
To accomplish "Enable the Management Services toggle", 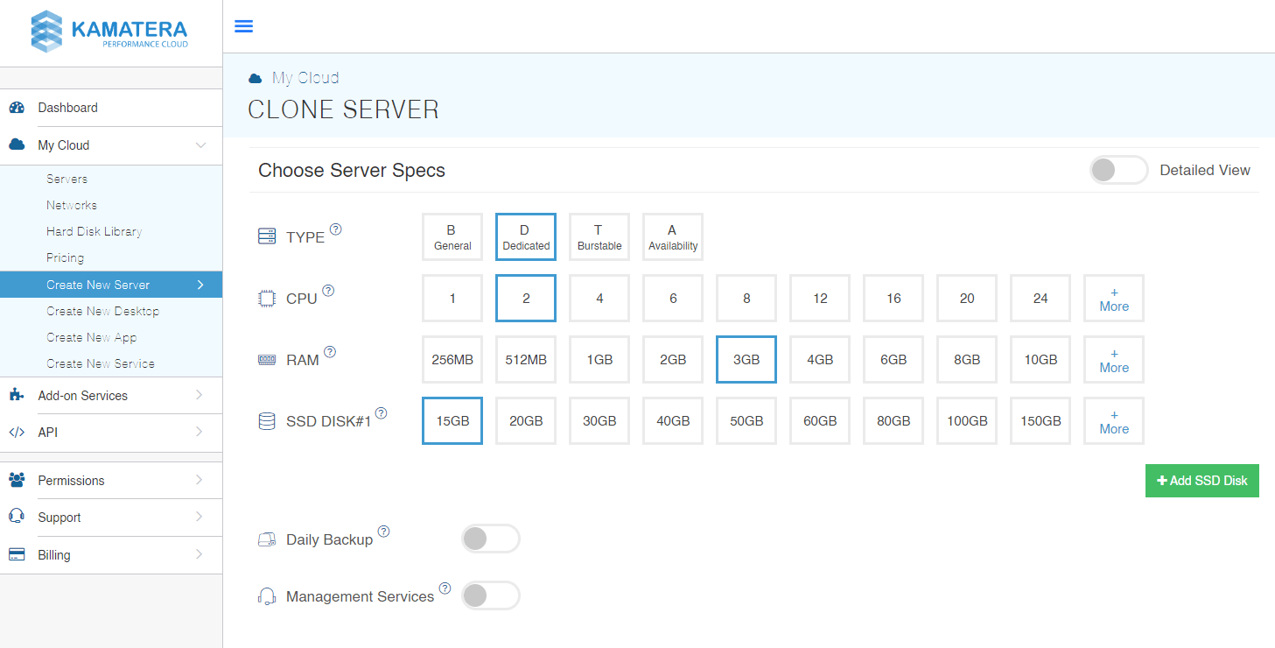I will click(x=490, y=595).
